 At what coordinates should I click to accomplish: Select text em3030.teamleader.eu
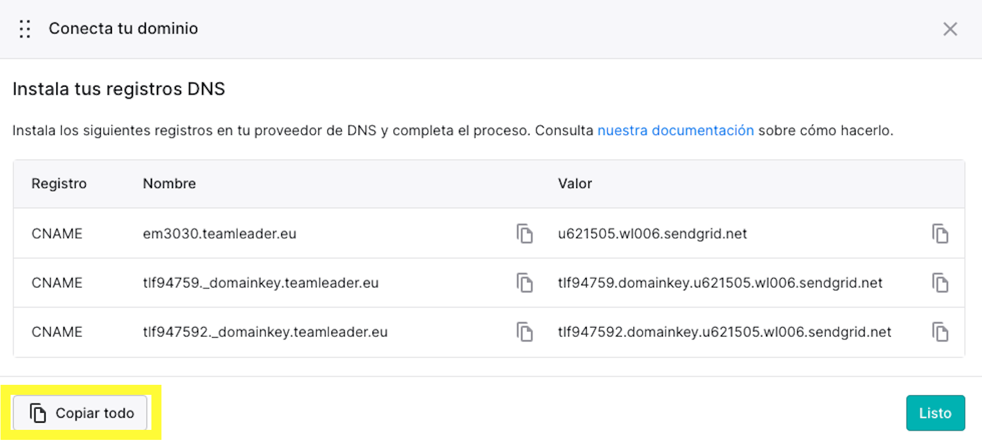point(219,234)
